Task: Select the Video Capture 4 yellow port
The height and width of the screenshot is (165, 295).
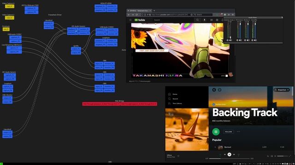Action: [10, 6]
